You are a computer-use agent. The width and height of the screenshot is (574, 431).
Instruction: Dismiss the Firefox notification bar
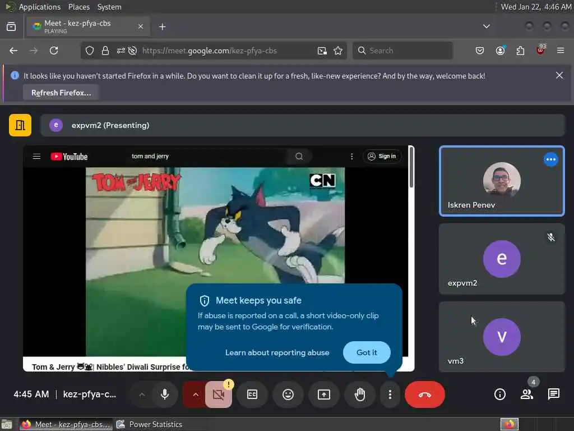pos(559,76)
